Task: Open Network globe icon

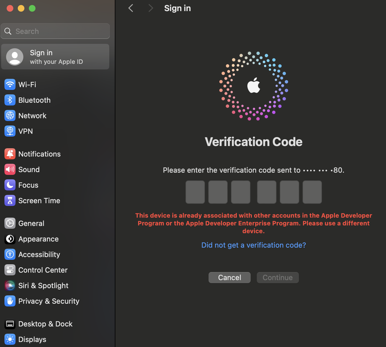Action: tap(10, 116)
